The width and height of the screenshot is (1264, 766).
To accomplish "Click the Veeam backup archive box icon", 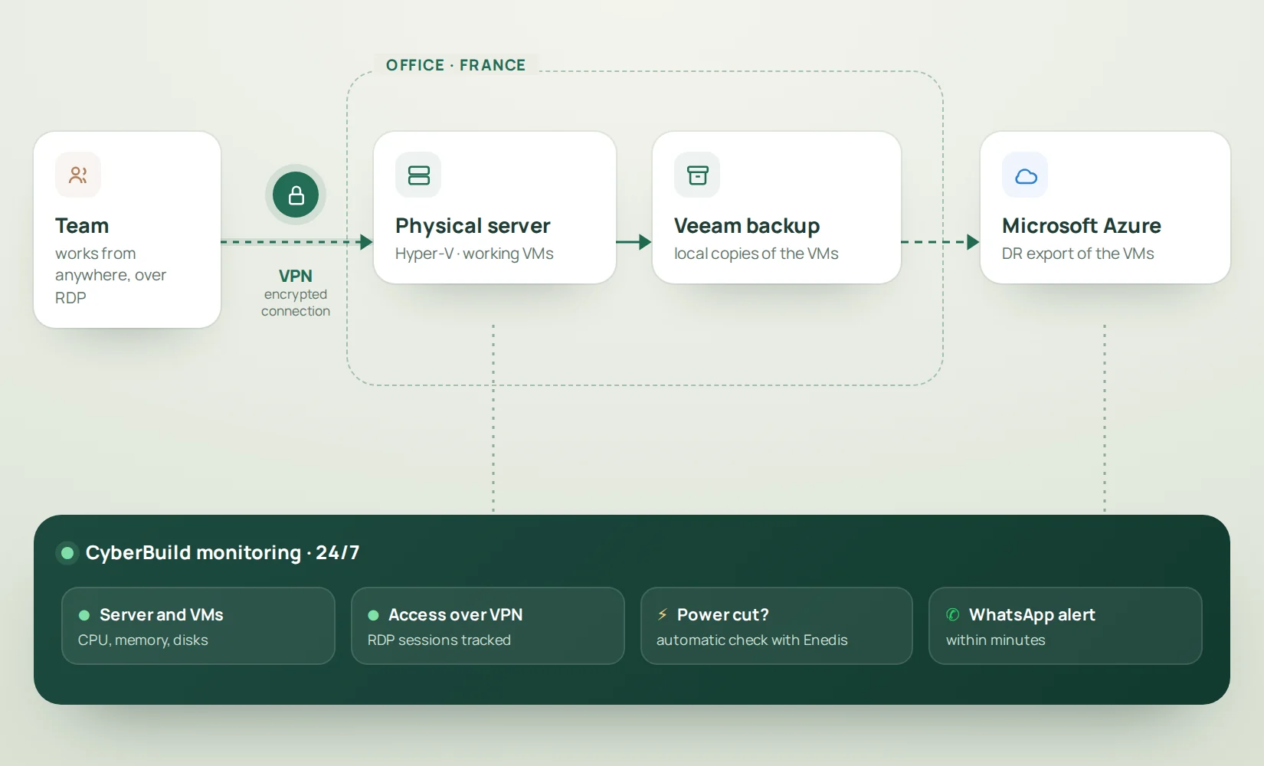I will point(697,175).
